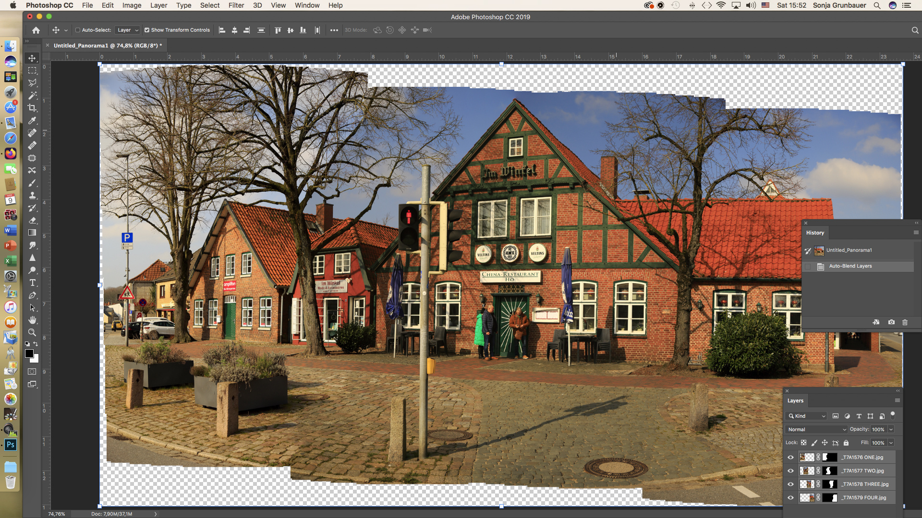This screenshot has height=518, width=922.
Task: Reset default foreground and background colors
Action: (27, 344)
